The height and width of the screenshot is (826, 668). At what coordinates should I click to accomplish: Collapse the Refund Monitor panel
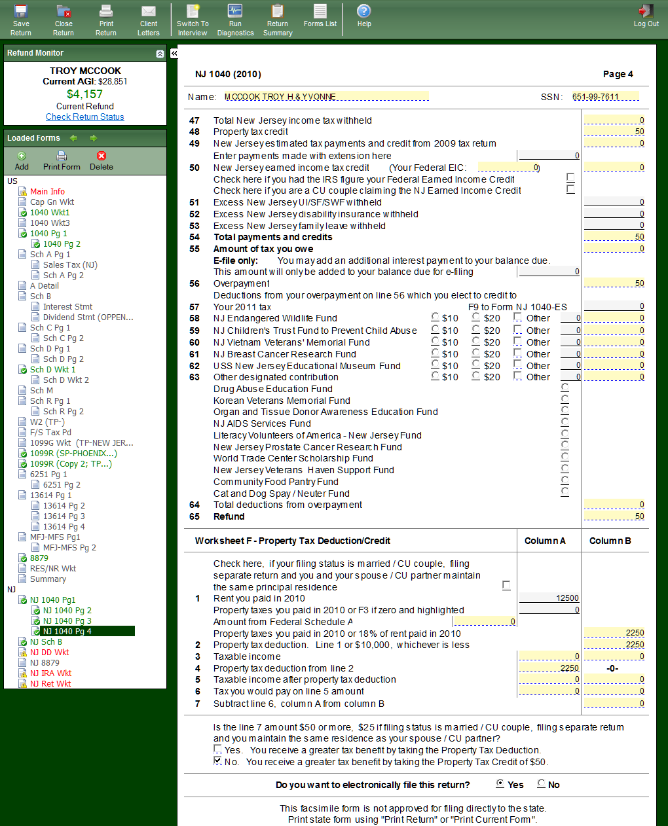(x=160, y=54)
